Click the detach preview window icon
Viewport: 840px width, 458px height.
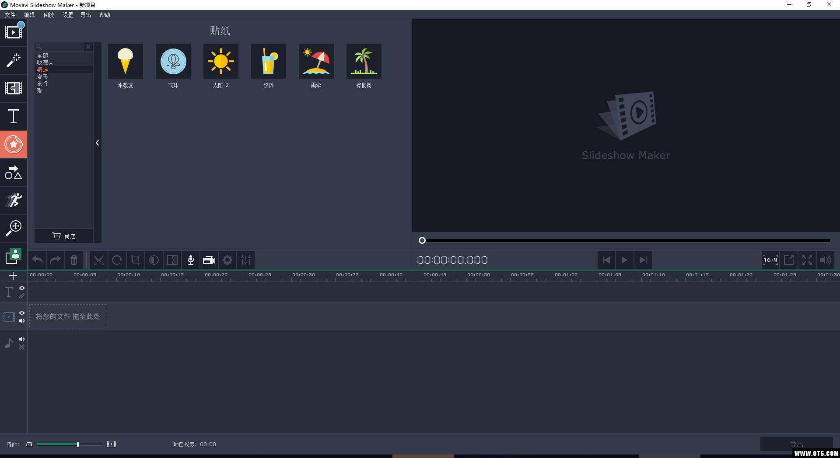click(789, 260)
